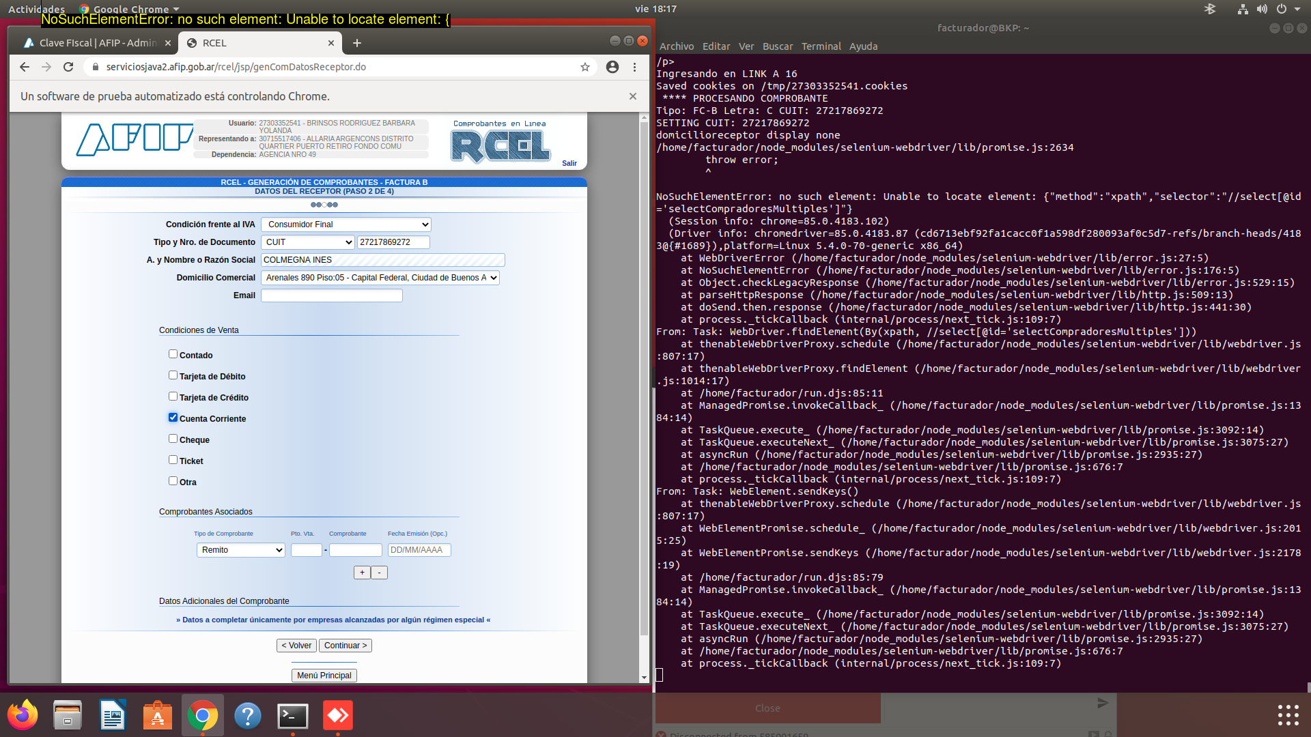Viewport: 1311px width, 737px height.
Task: View site security lock icon
Action: pos(95,67)
